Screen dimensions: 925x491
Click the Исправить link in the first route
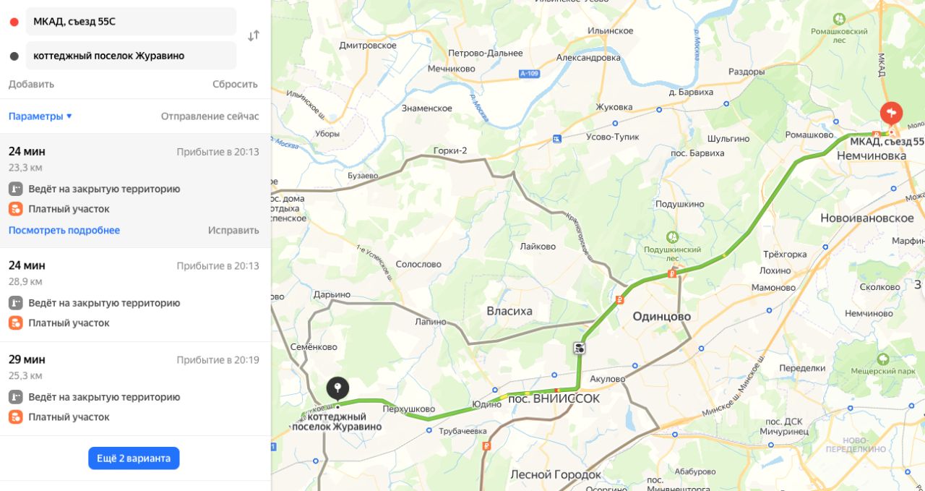233,231
